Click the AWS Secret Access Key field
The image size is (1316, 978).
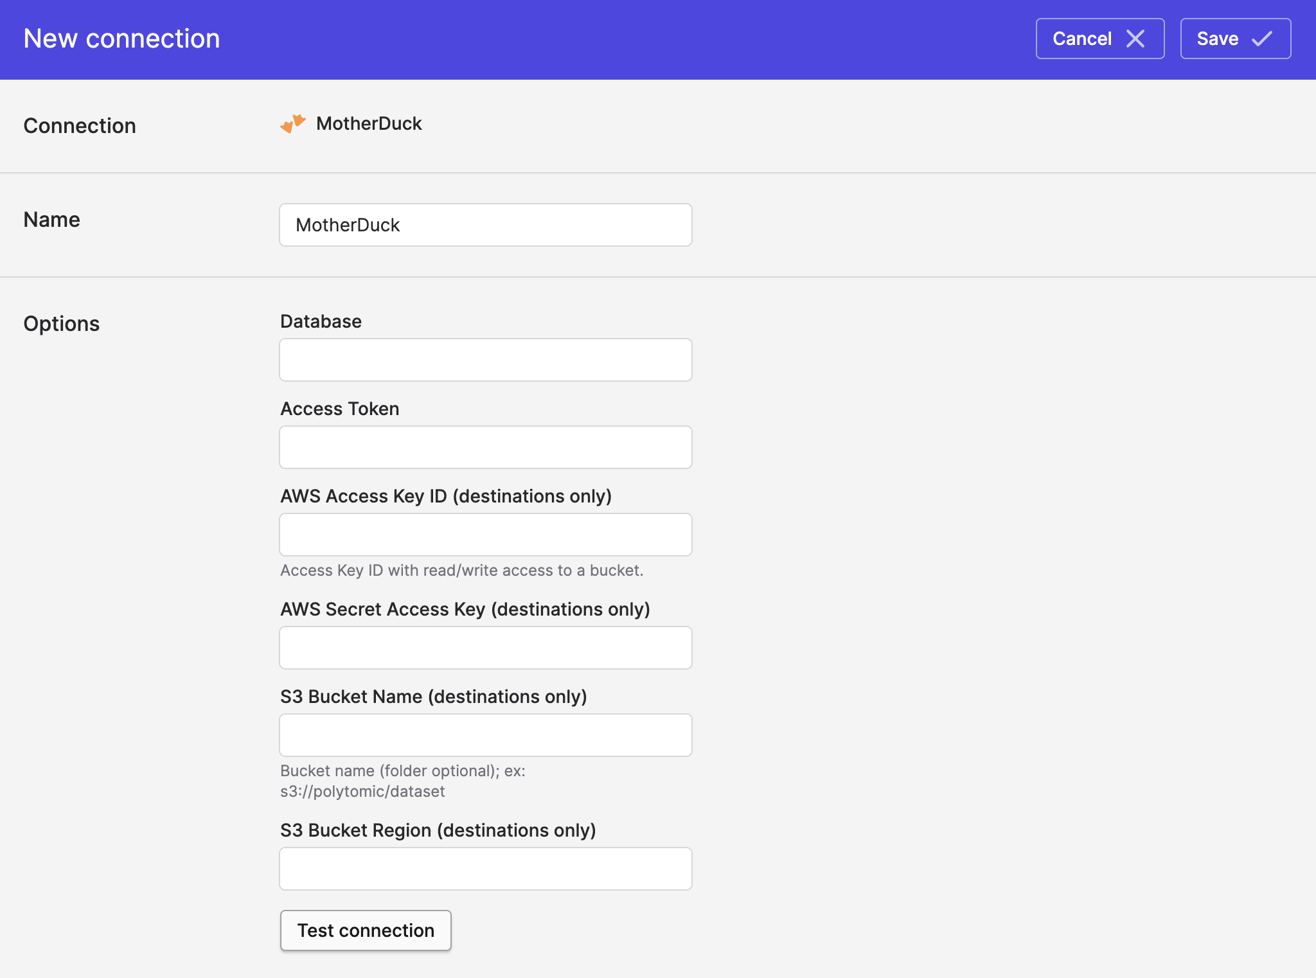pos(485,648)
